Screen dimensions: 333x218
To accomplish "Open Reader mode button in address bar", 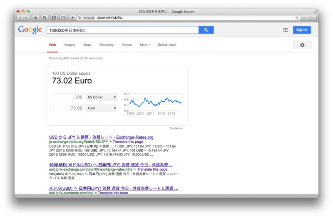I will [x=308, y=18].
